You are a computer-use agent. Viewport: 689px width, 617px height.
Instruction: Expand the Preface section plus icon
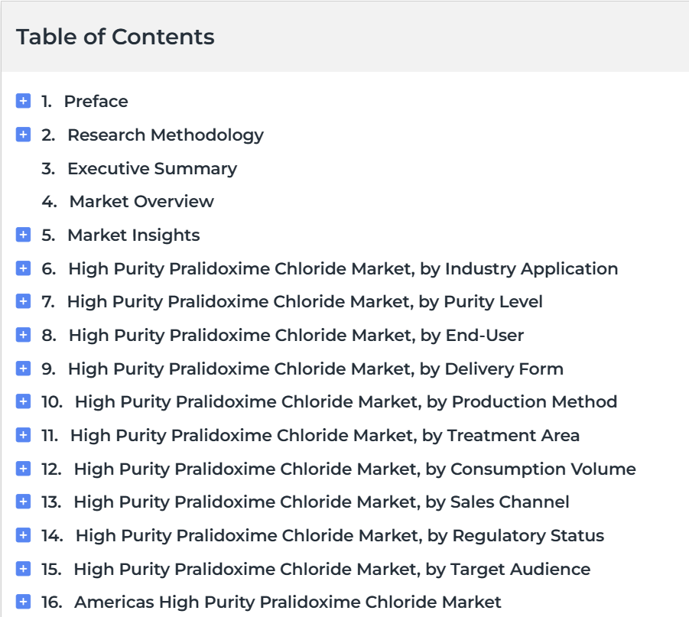coord(23,101)
